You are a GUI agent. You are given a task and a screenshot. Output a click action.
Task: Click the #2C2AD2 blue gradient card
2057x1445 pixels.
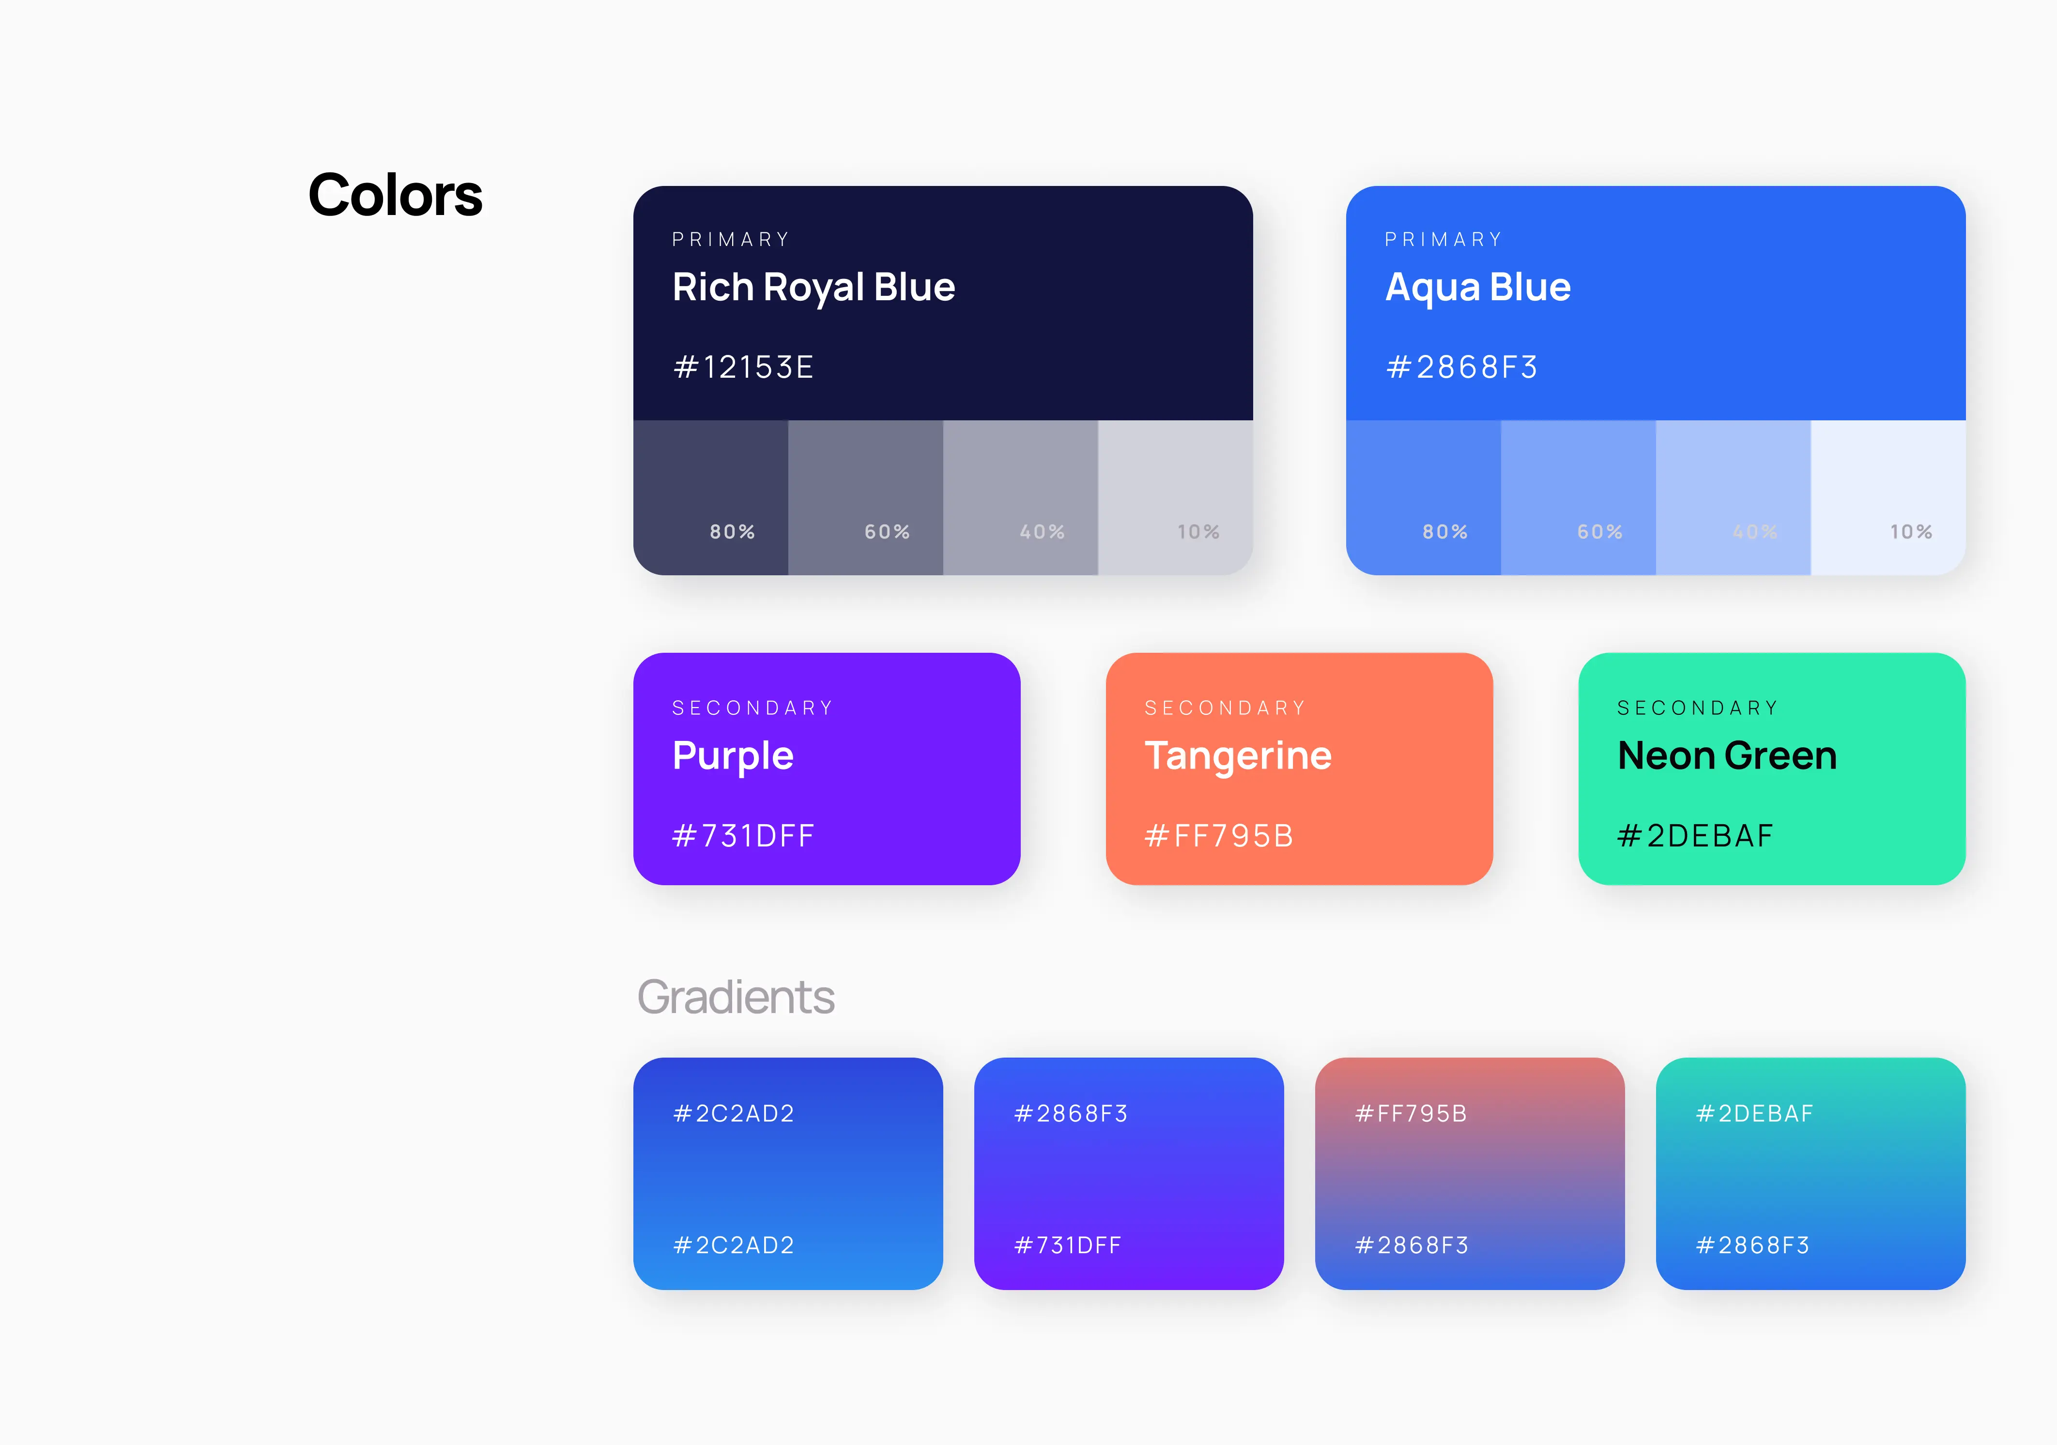787,1173
